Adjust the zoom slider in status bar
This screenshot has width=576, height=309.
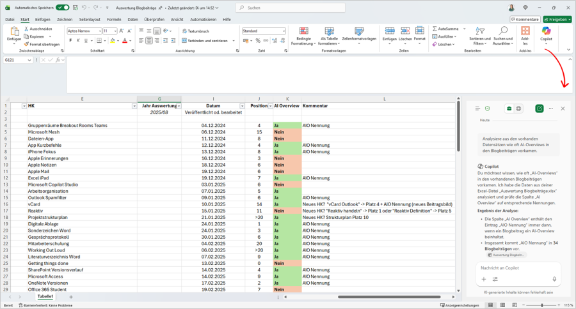[x=542, y=305]
